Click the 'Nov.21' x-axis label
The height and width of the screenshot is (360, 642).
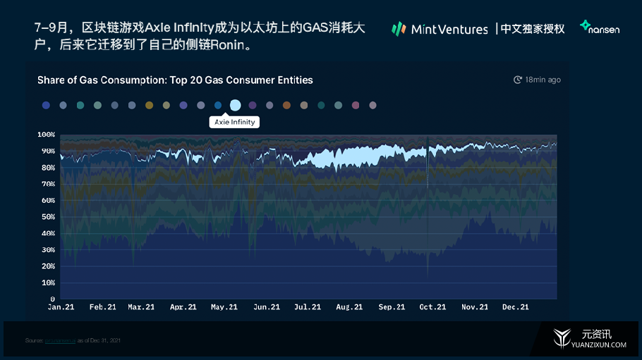point(475,307)
